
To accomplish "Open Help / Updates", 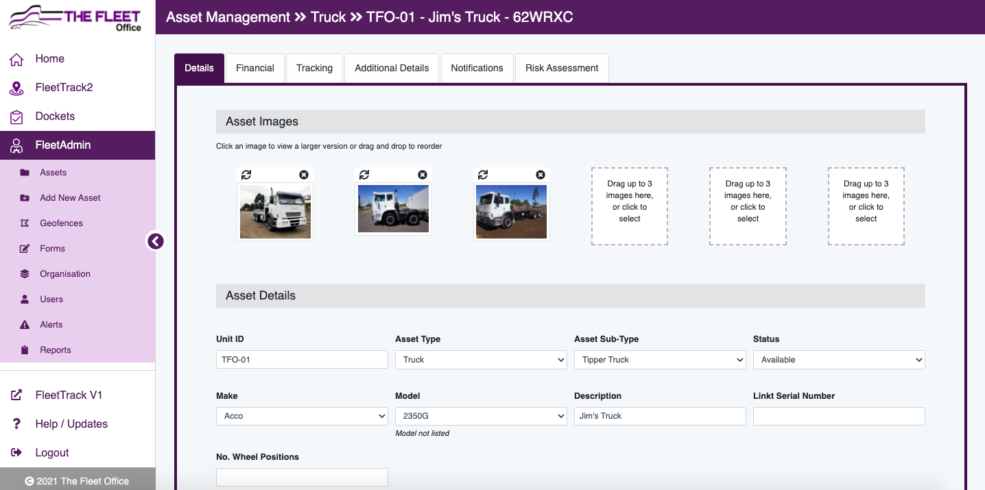I will tap(71, 424).
